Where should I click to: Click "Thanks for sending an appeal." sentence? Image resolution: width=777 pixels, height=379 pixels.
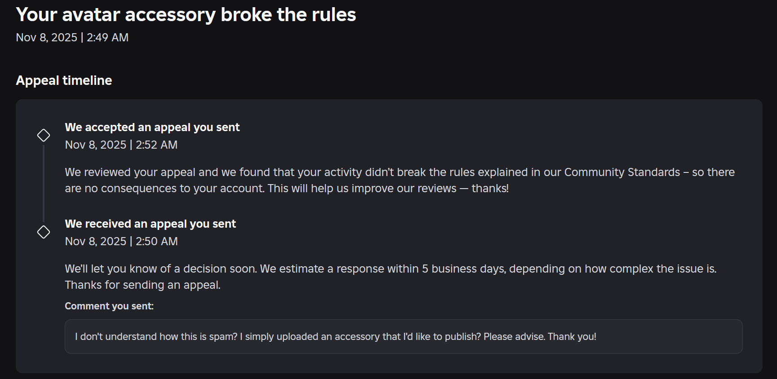pyautogui.click(x=143, y=285)
